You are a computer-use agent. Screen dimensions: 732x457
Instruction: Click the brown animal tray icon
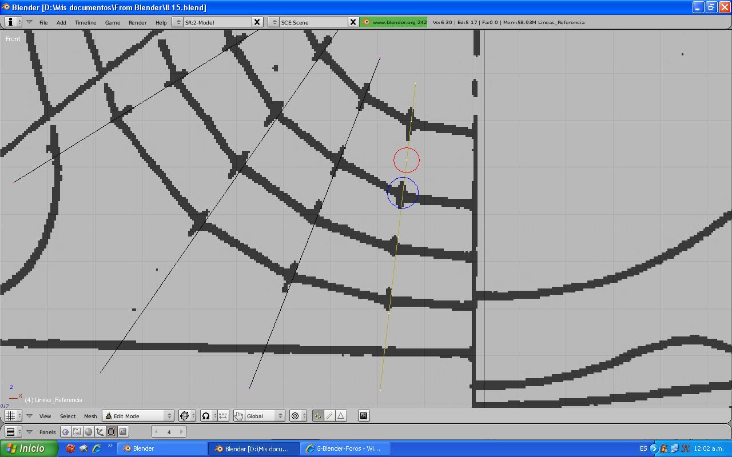[664, 448]
